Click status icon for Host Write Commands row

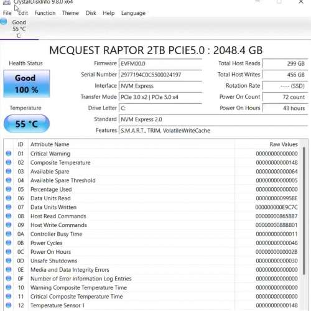9,225
